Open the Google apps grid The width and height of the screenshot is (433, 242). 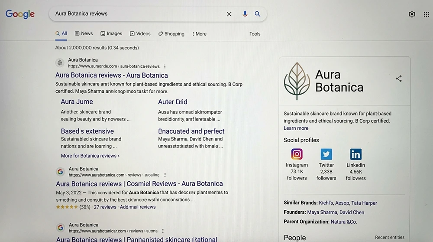427,14
